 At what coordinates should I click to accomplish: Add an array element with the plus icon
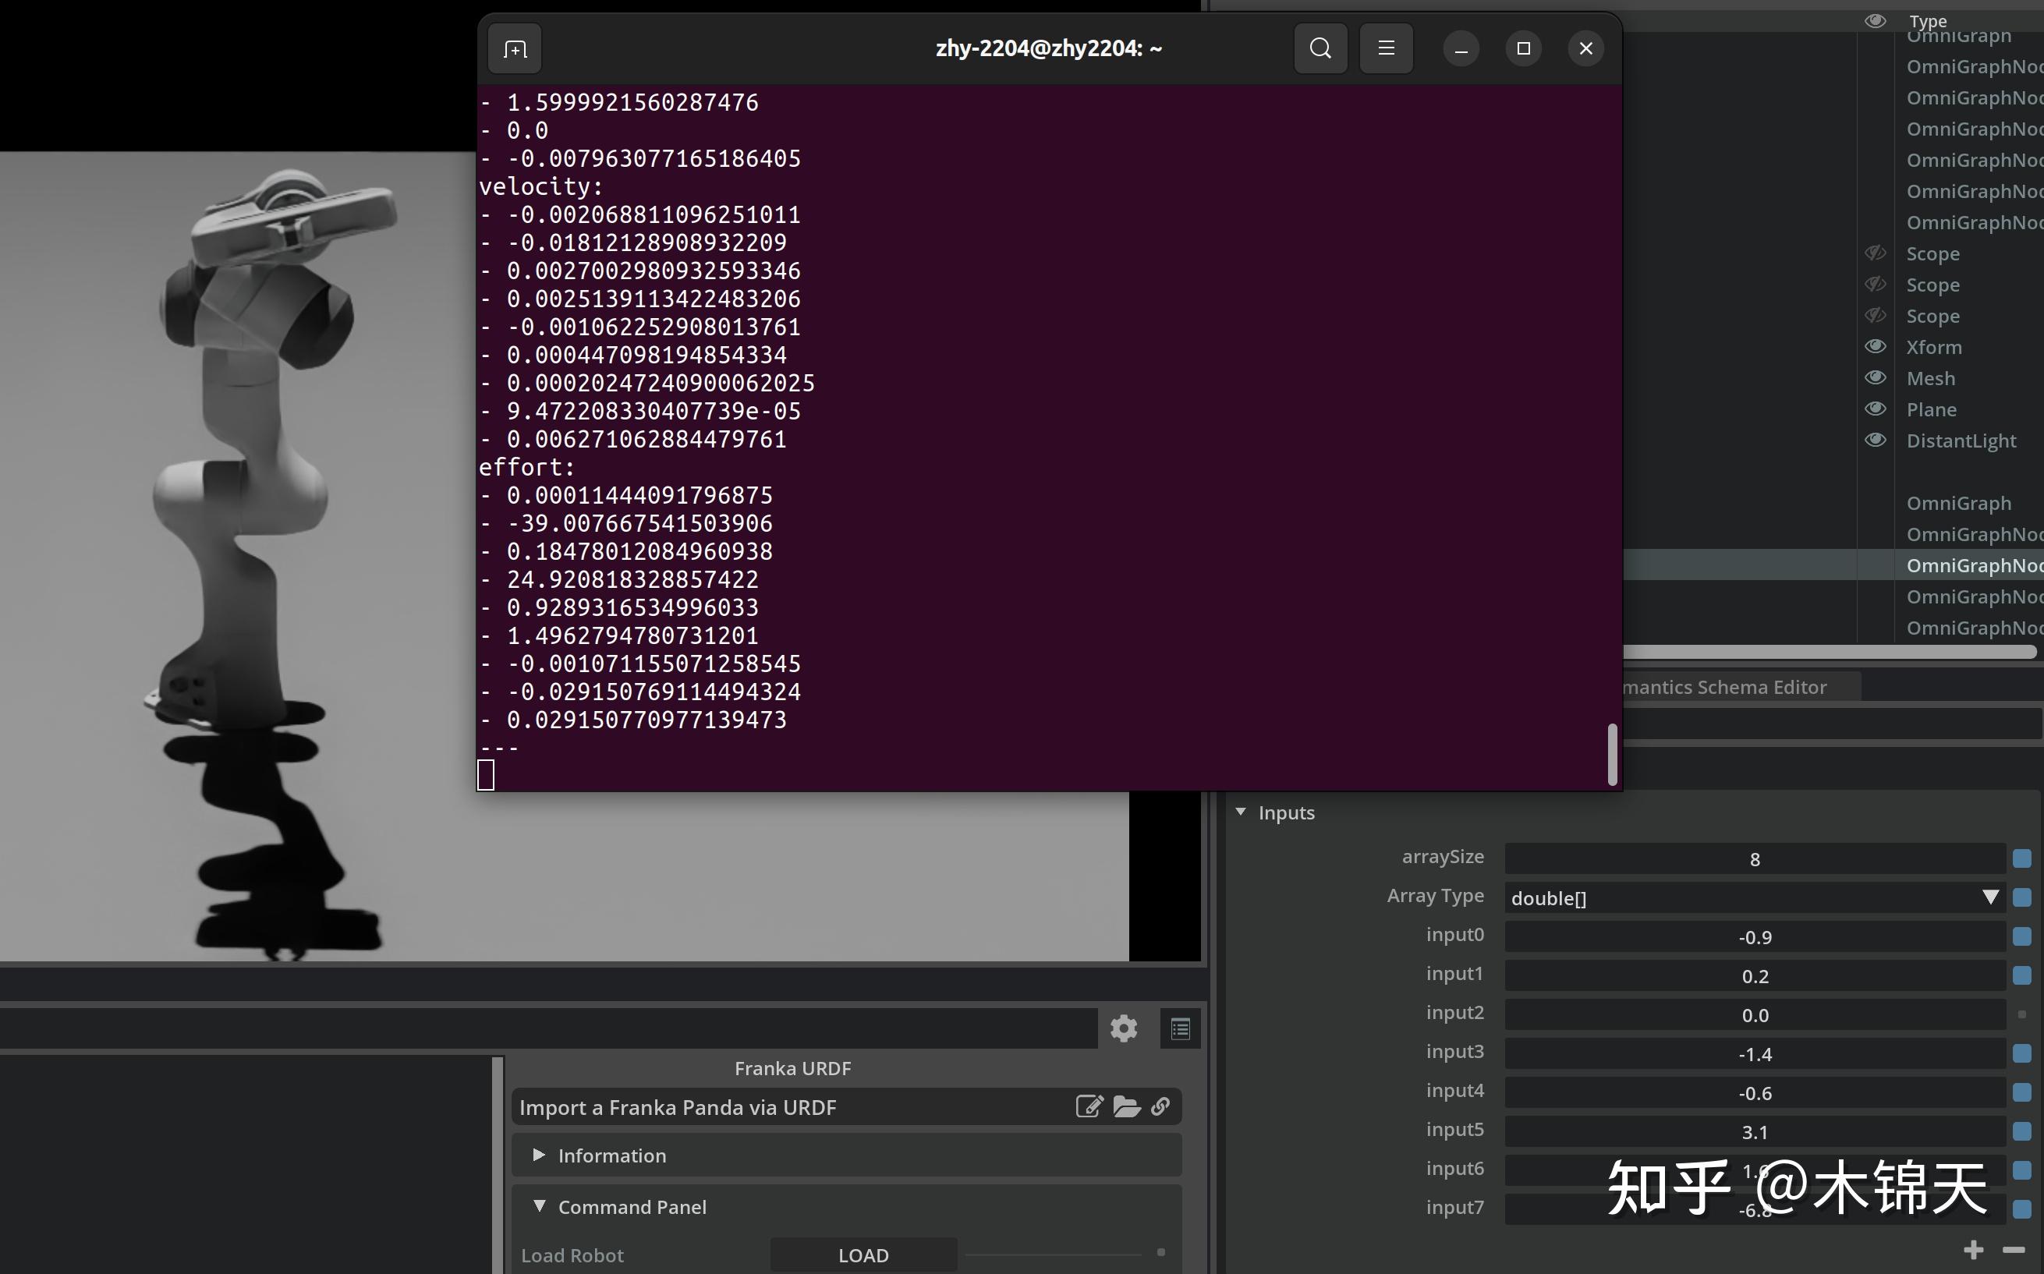tap(1974, 1251)
